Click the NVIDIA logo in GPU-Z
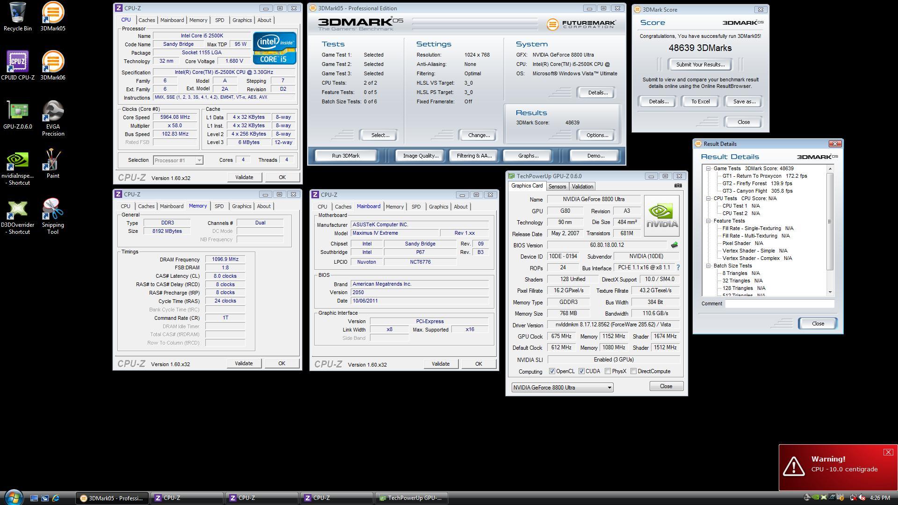This screenshot has height=505, width=898. point(661,216)
